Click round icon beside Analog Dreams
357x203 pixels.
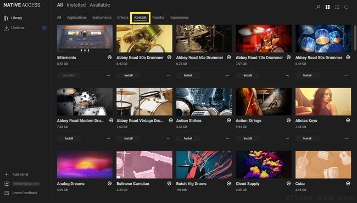click(x=109, y=183)
